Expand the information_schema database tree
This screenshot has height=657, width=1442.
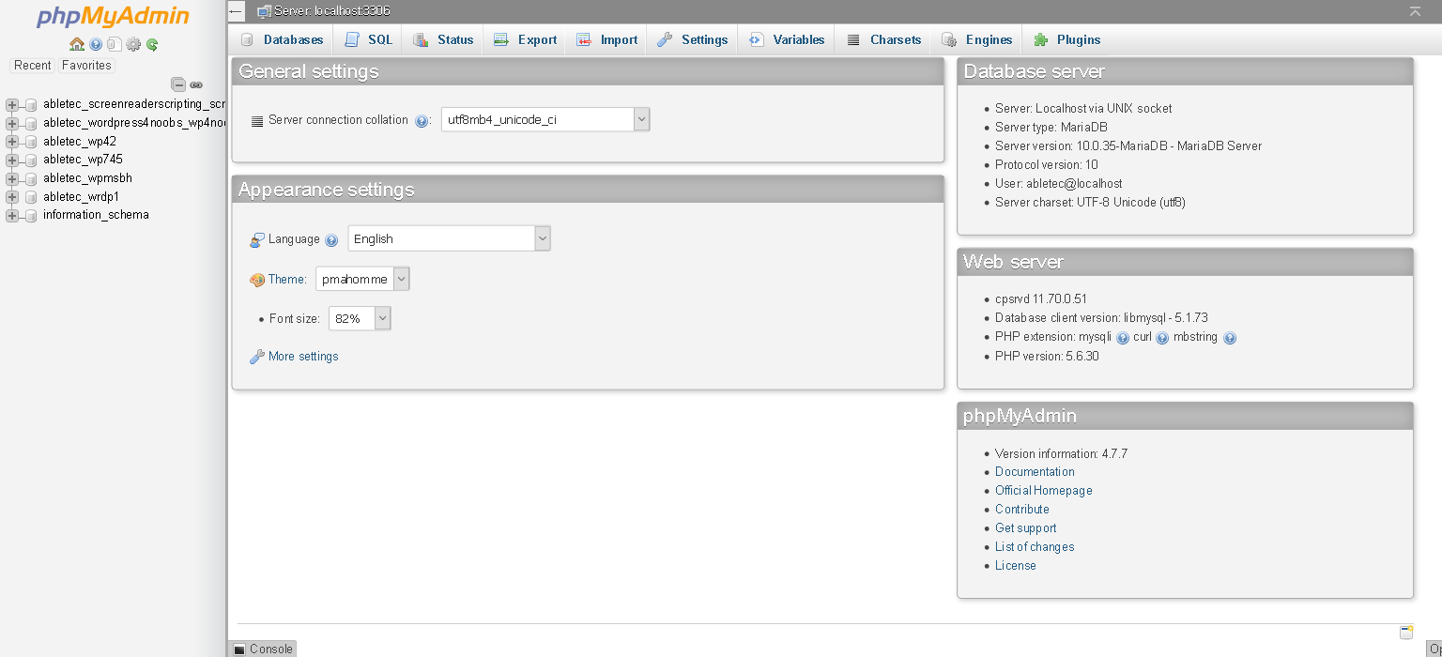[12, 216]
